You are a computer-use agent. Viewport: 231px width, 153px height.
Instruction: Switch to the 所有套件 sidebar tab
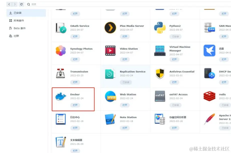tap(26, 21)
